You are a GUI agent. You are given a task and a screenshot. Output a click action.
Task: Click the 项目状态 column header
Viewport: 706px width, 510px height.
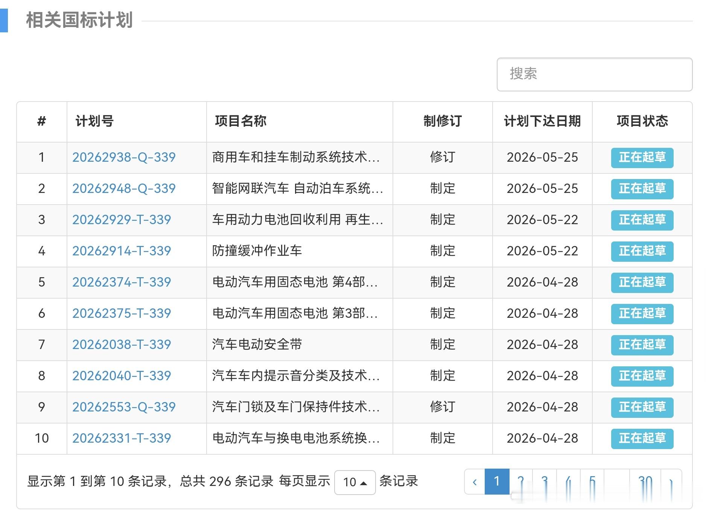[x=642, y=121]
